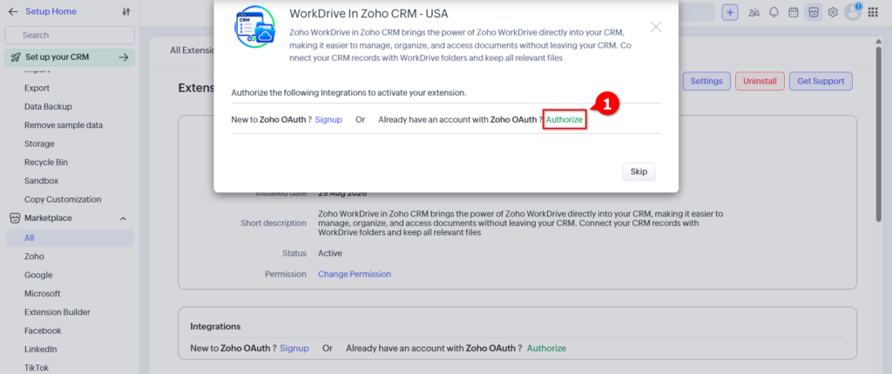892x374 pixels.
Task: Open notifications bell icon
Action: pyautogui.click(x=774, y=12)
